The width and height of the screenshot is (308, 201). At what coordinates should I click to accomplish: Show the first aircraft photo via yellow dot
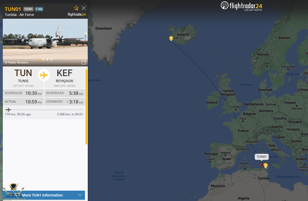[x=39, y=59]
